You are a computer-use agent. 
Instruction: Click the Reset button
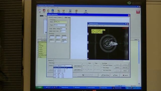(125, 71)
